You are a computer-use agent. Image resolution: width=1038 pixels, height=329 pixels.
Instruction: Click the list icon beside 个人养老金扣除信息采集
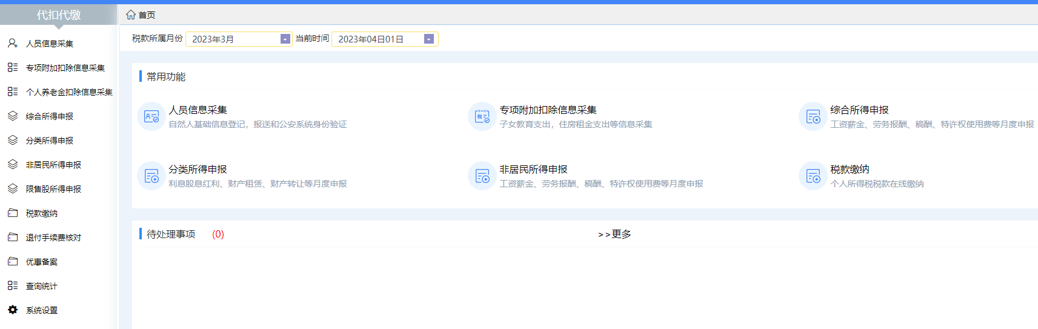(x=13, y=91)
